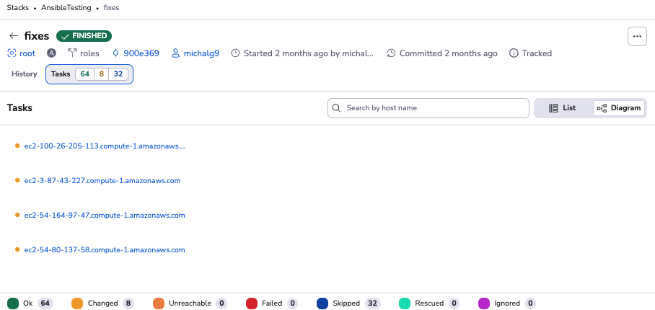Screen dimensions: 655x310
Task: Open the History tab
Action: coord(25,74)
